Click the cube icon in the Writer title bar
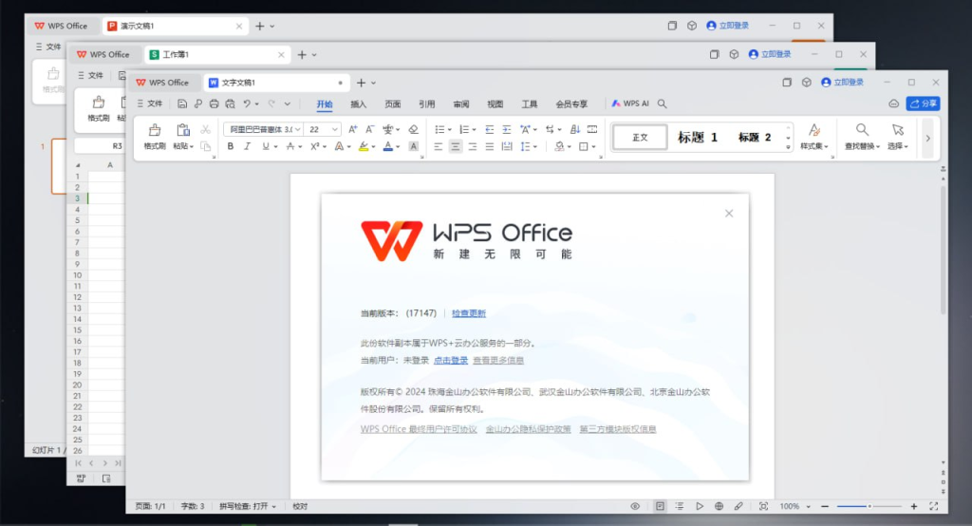Viewport: 972px width, 526px height. coord(806,82)
